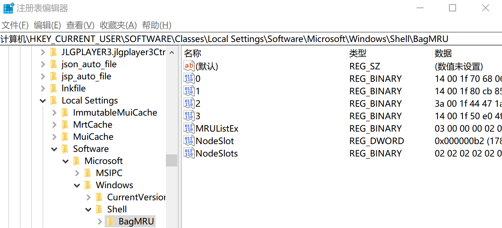This screenshot has width=502, height=228.
Task: Select the BagMRU tree item label
Action: coord(136,222)
